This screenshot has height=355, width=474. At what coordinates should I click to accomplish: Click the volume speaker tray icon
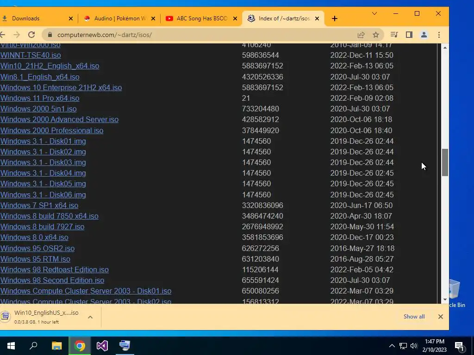point(414,346)
